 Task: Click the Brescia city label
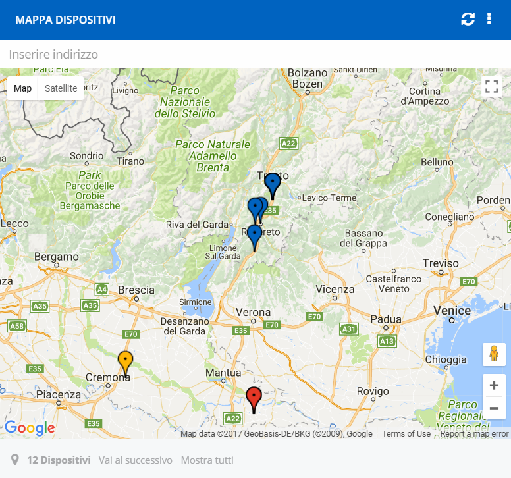point(136,290)
